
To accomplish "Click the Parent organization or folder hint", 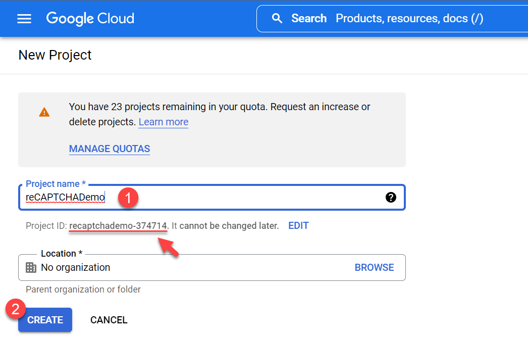I will click(83, 289).
